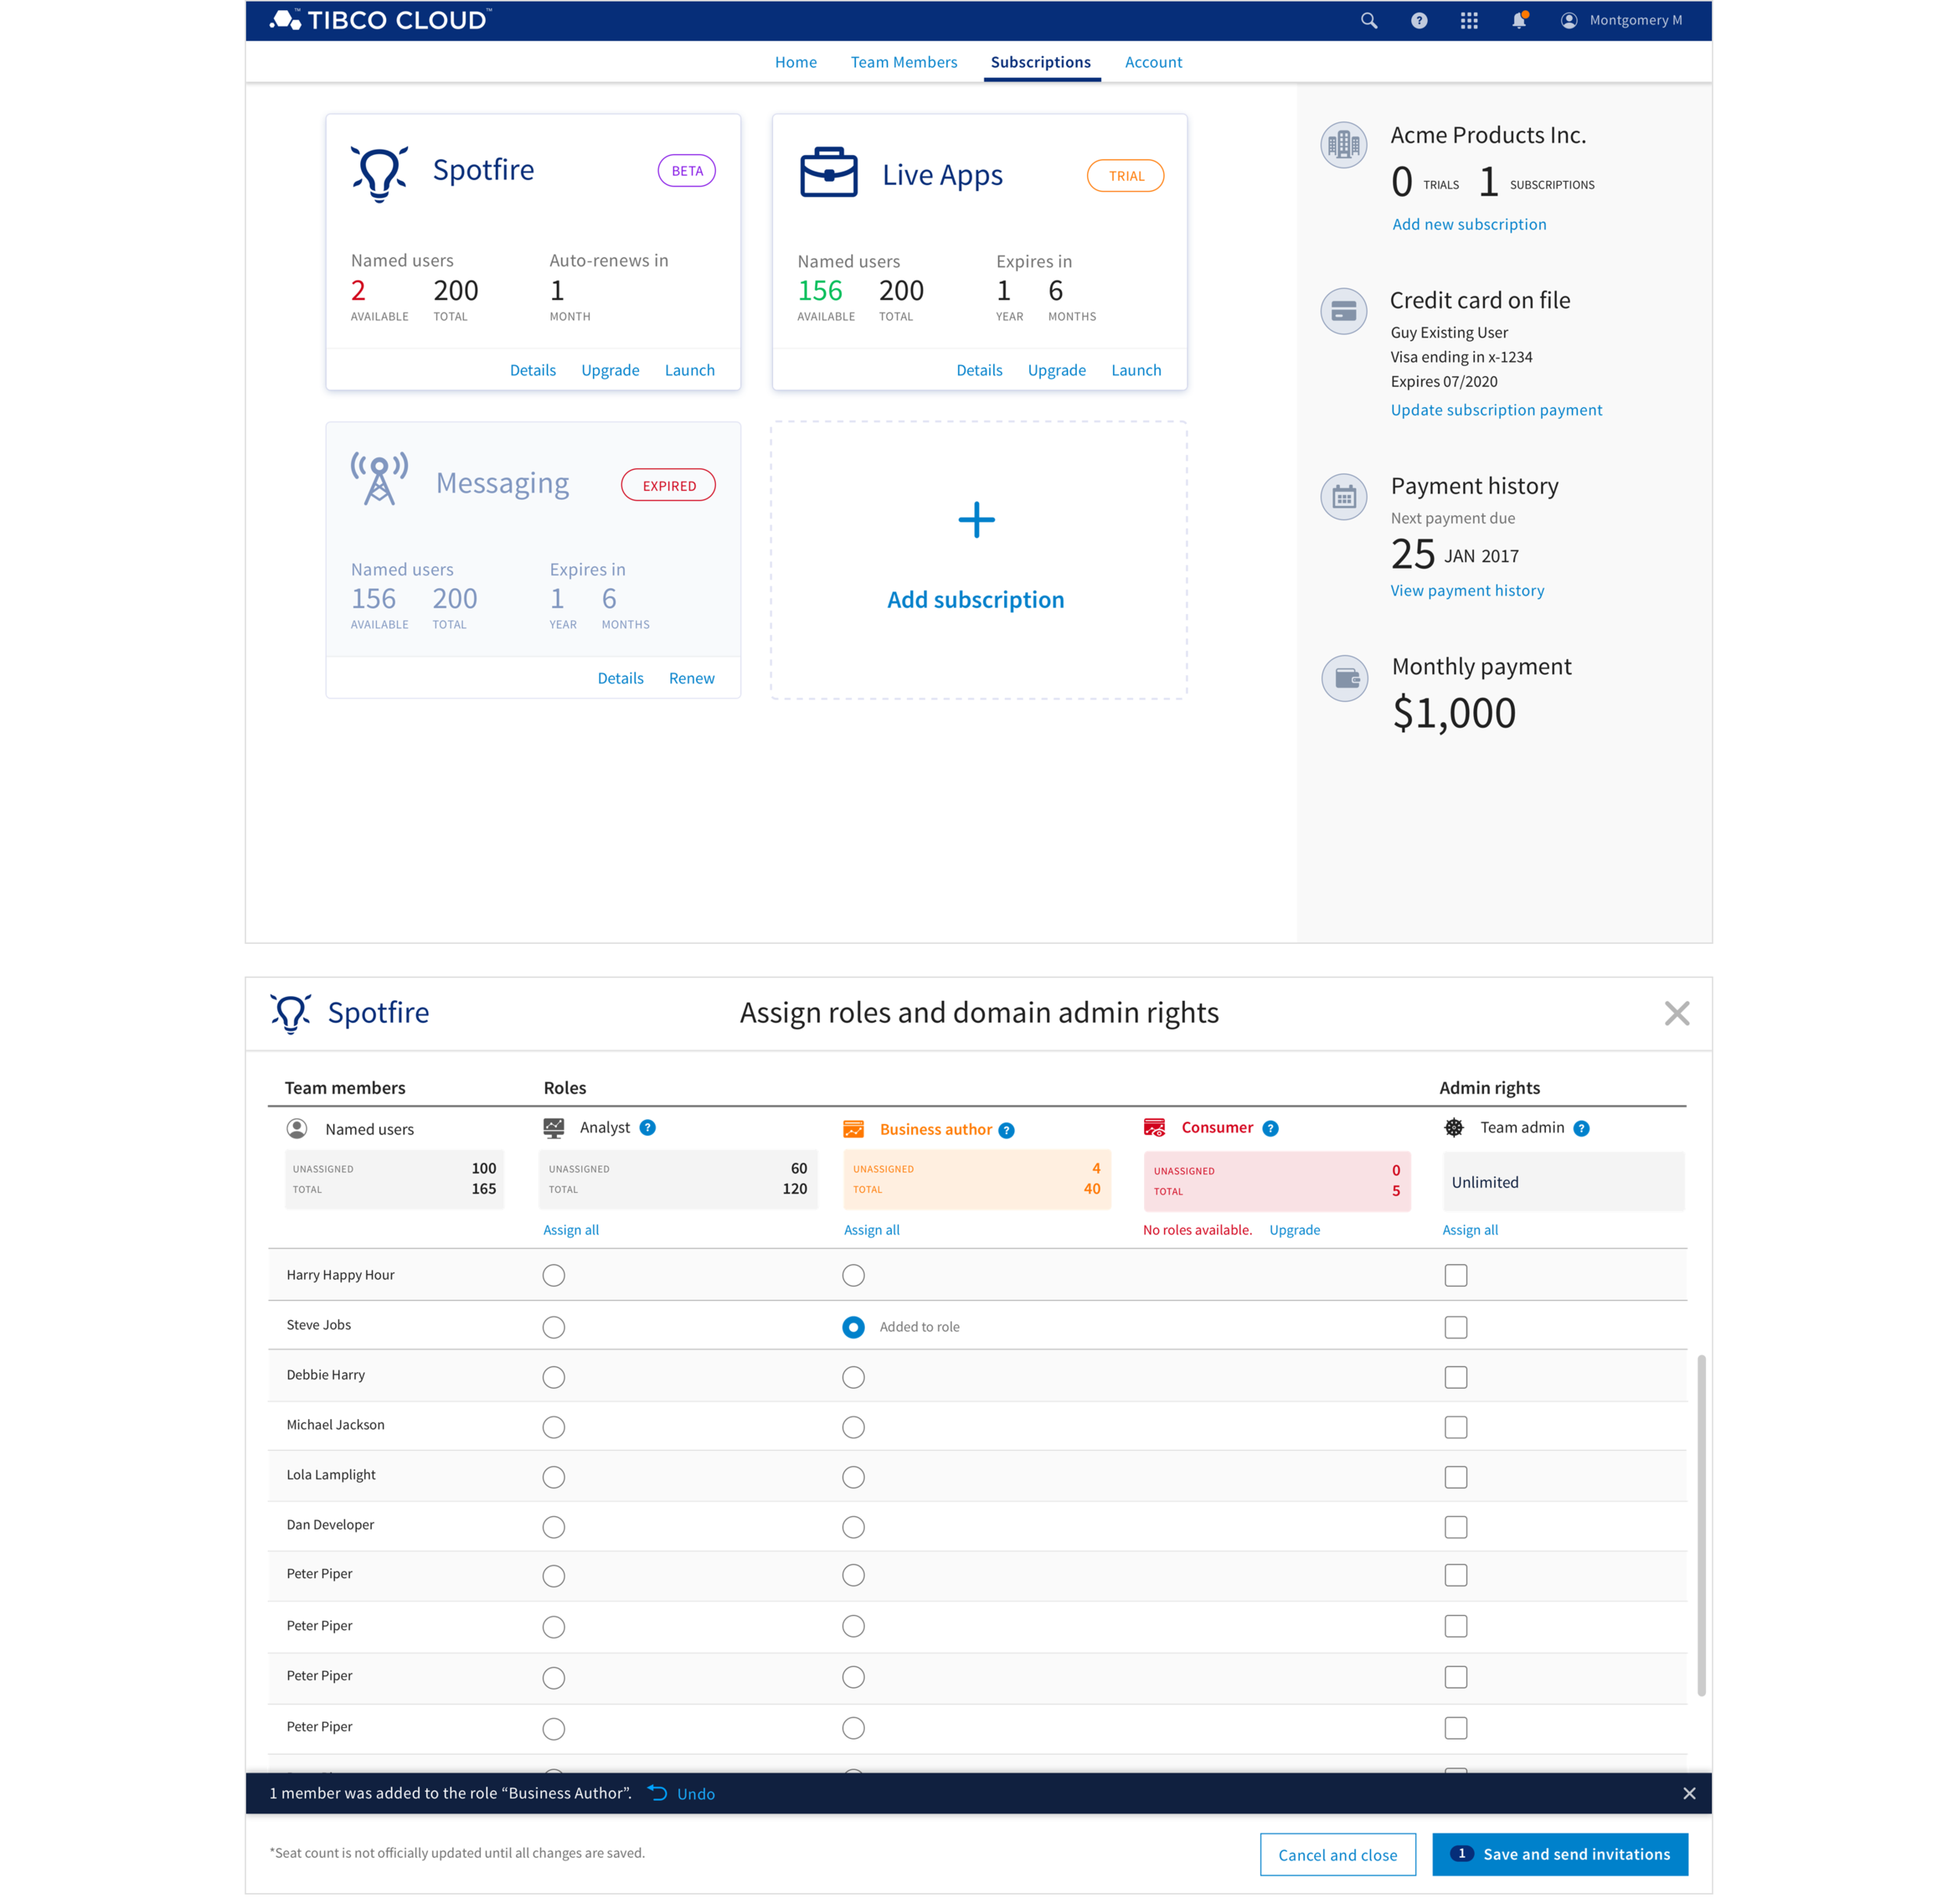Open the apps grid icon
1958x1904 pixels.
tap(1468, 20)
